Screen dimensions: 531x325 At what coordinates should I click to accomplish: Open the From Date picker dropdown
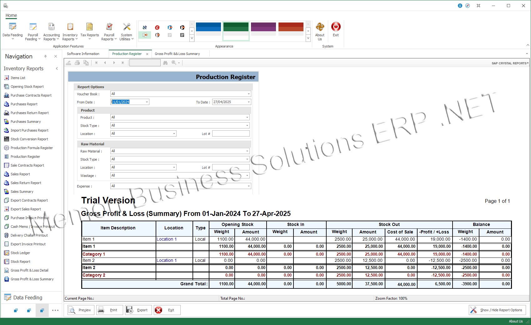tap(147, 102)
